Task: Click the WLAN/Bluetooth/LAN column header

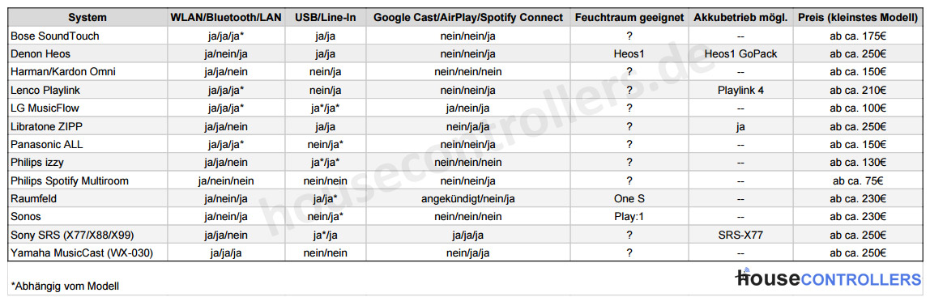Action: click(x=226, y=18)
